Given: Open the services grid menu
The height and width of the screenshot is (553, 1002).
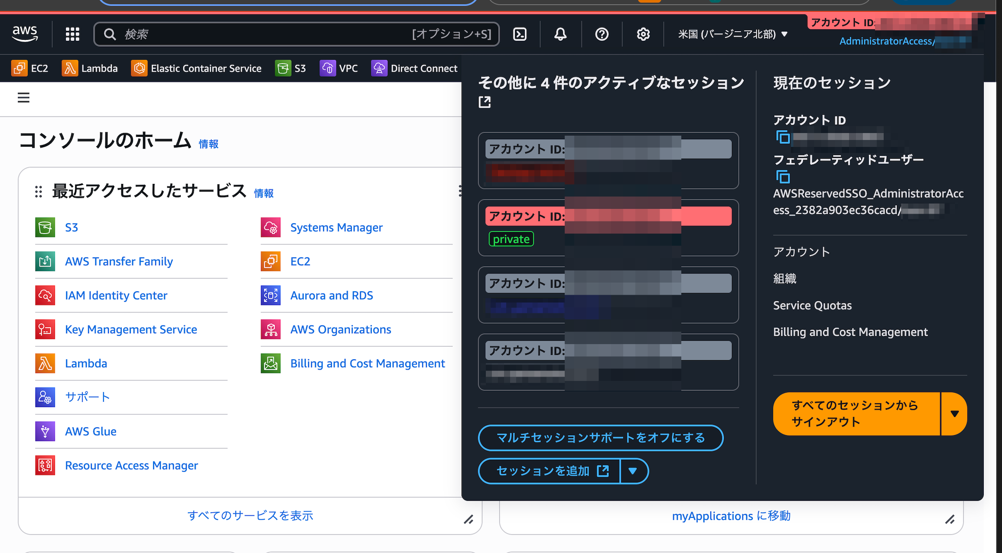Looking at the screenshot, I should [72, 34].
